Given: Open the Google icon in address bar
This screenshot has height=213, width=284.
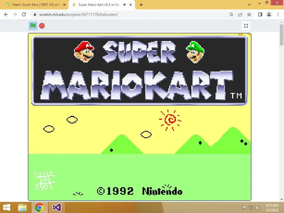Looking at the screenshot, I should click(231, 14).
